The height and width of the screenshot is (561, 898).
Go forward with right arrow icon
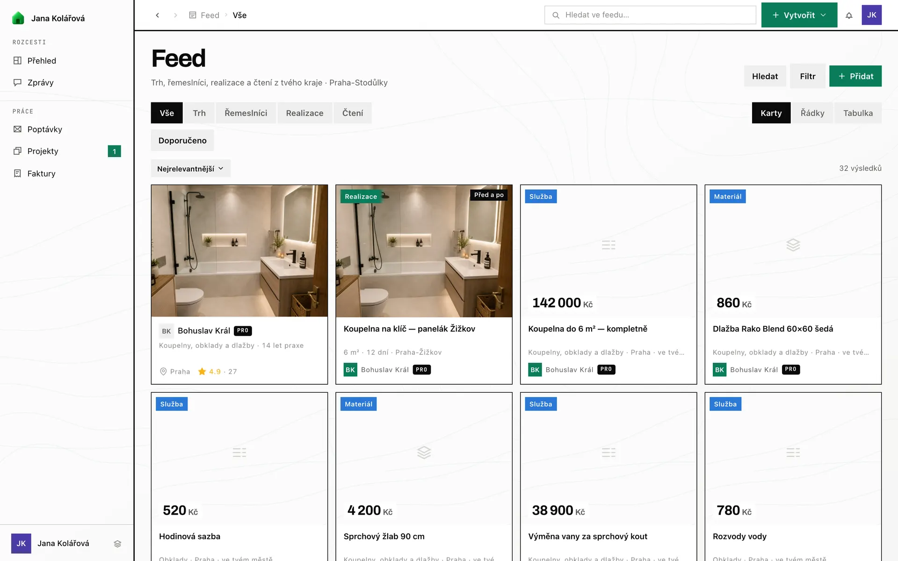pyautogui.click(x=175, y=15)
